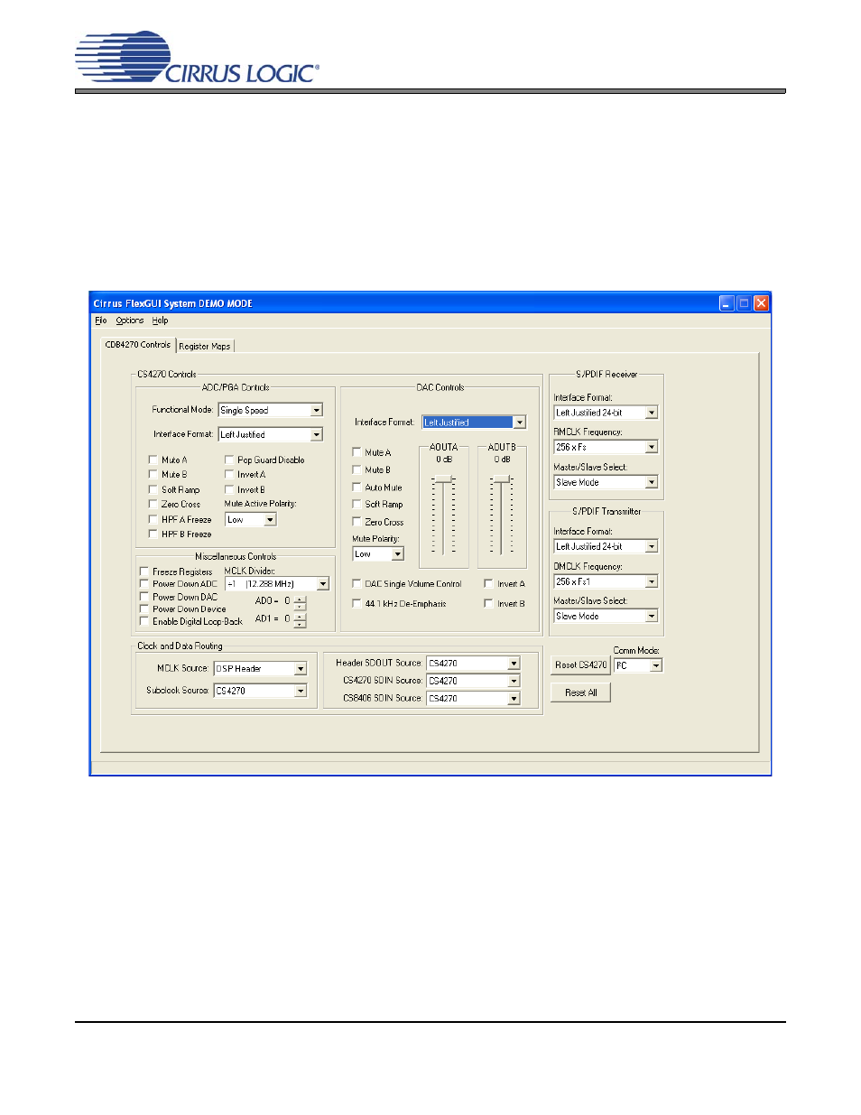Toggle Auto Mute checkbox
This screenshot has height=1115, width=861.
coord(356,487)
